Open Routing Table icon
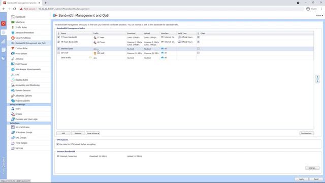 coord(13,80)
